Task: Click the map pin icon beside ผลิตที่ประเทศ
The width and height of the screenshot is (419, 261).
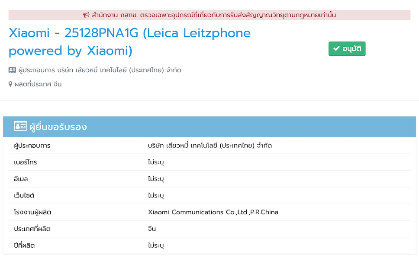Action: coord(11,84)
